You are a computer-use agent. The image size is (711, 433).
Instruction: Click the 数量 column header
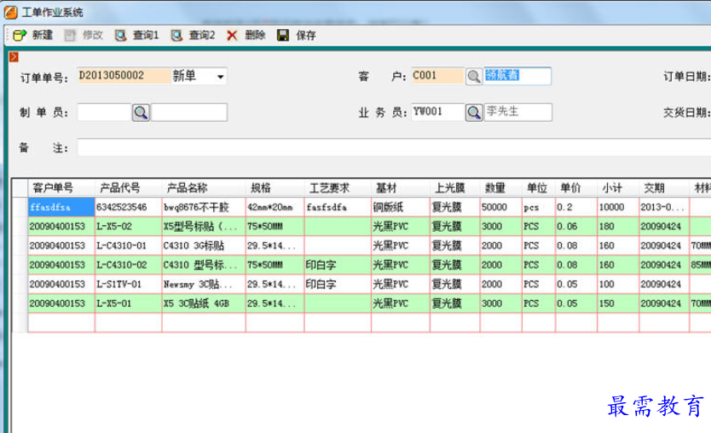[500, 188]
